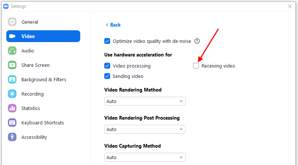Click the Background & Filters icon
The width and height of the screenshot is (298, 165).
click(12, 79)
